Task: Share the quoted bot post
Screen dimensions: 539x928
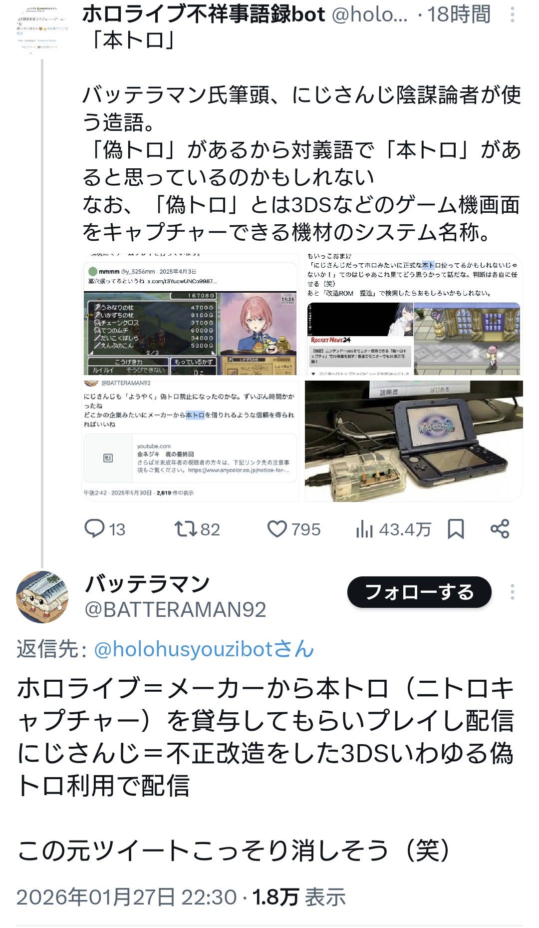Action: pos(500,529)
